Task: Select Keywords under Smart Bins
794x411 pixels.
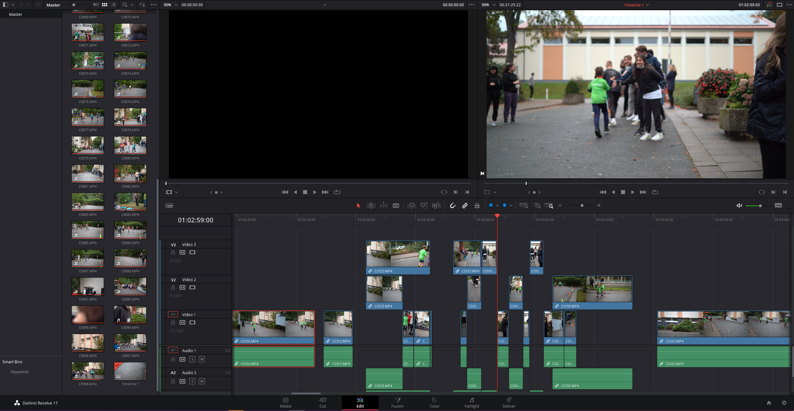Action: [19, 371]
